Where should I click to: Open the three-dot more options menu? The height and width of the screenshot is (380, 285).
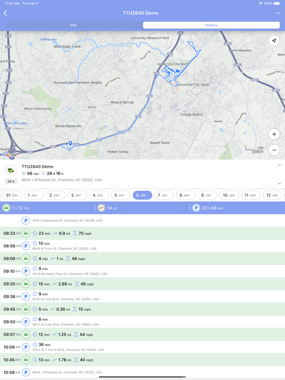278,13
